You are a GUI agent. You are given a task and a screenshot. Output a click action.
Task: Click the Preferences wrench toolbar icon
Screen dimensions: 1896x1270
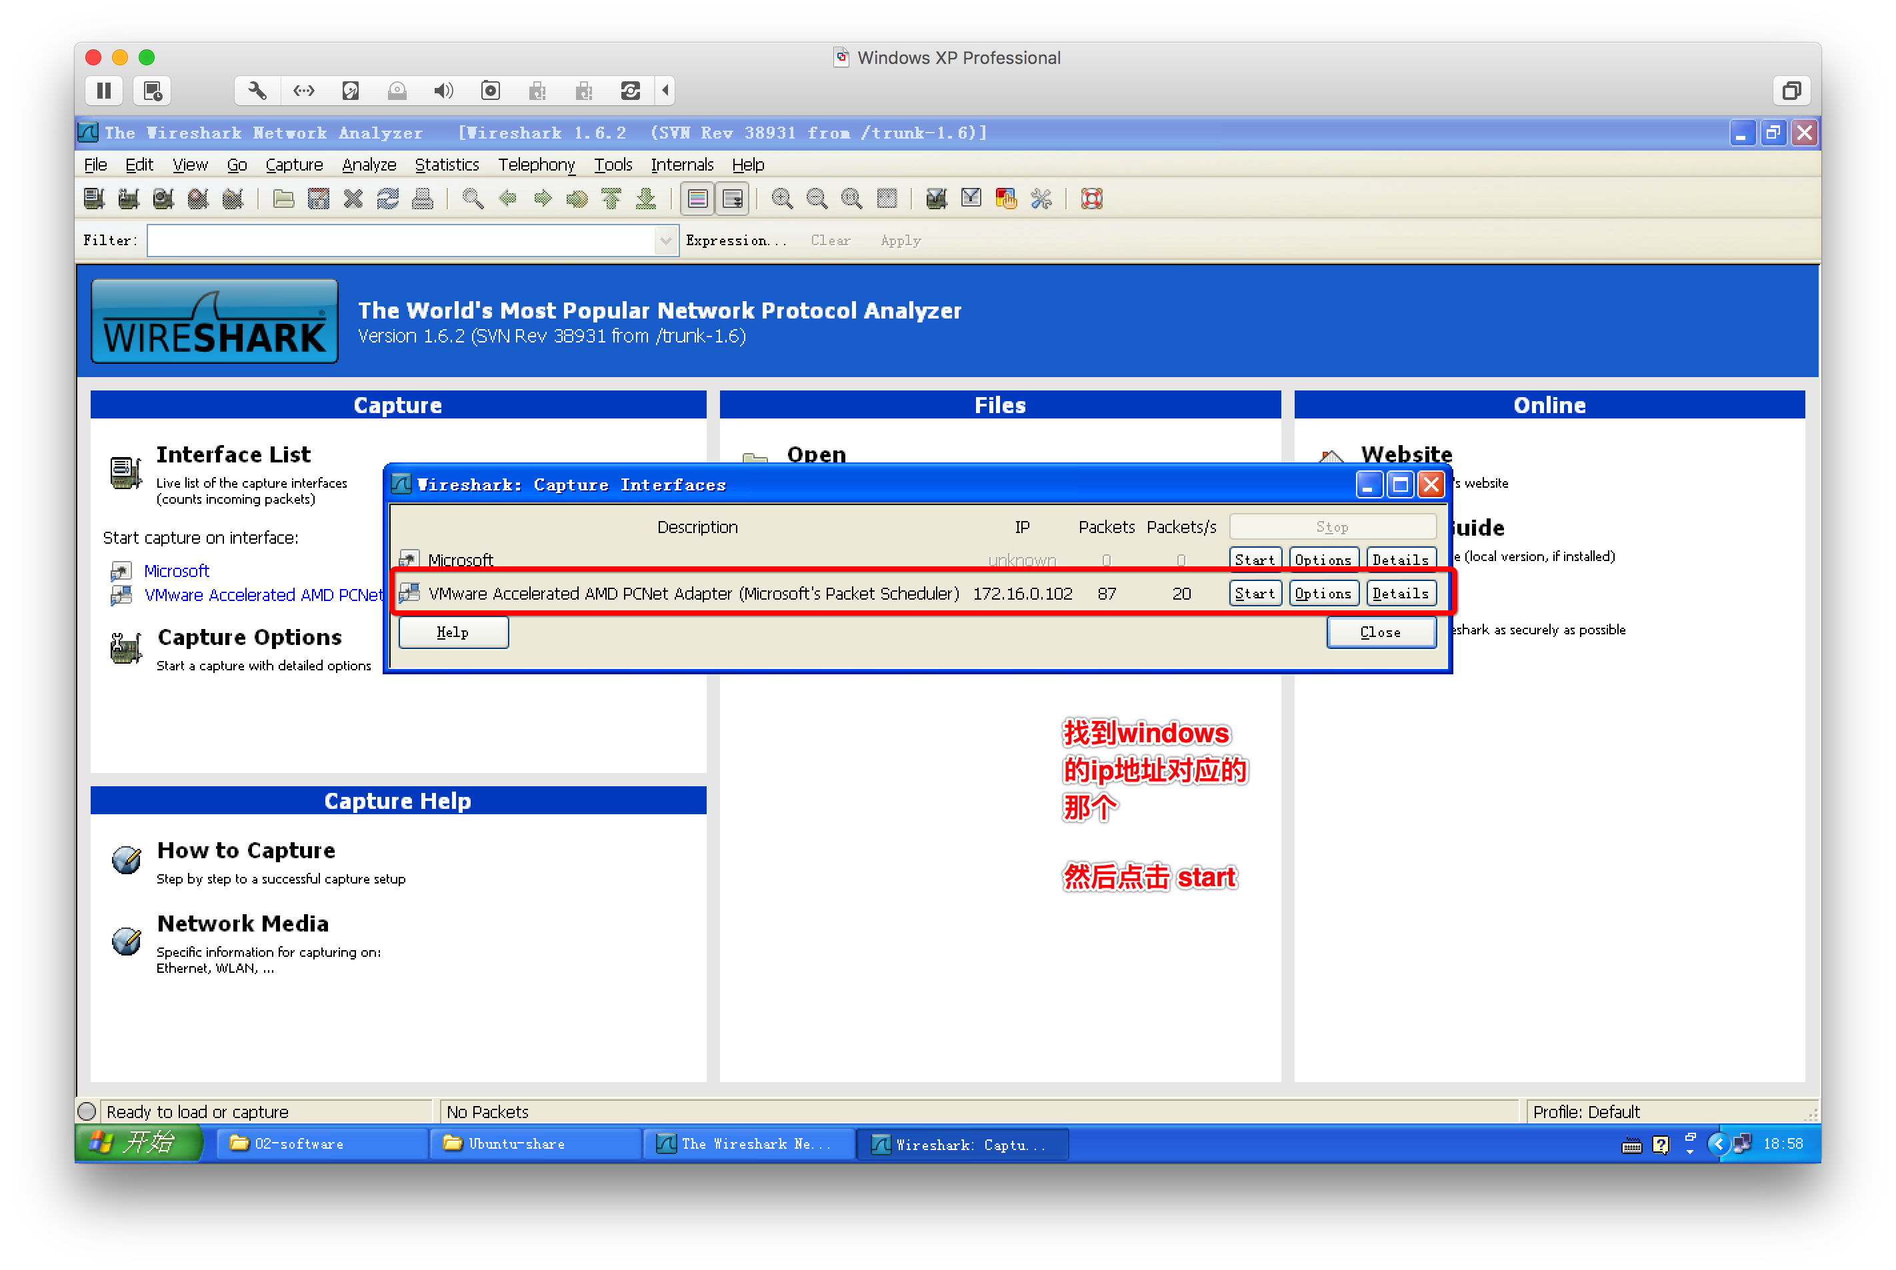1041,199
